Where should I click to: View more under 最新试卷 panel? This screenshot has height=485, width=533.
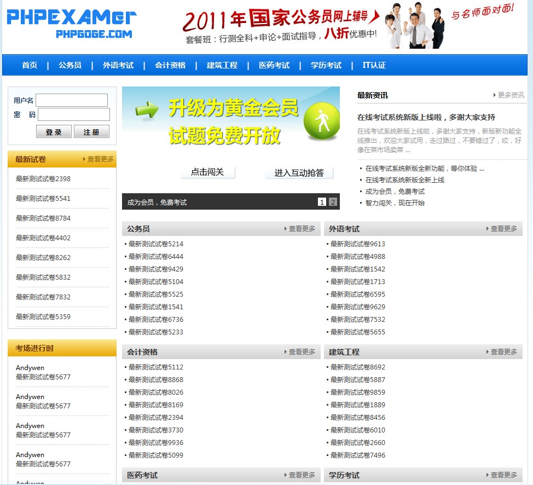(x=99, y=159)
